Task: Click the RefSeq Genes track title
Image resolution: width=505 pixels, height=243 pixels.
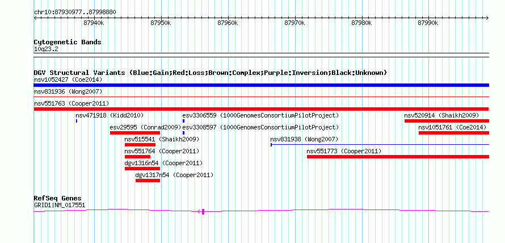Action: [58, 198]
